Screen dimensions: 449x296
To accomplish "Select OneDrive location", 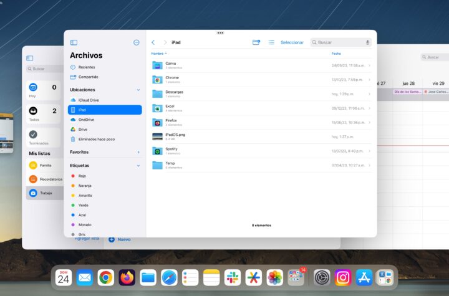I will point(105,120).
